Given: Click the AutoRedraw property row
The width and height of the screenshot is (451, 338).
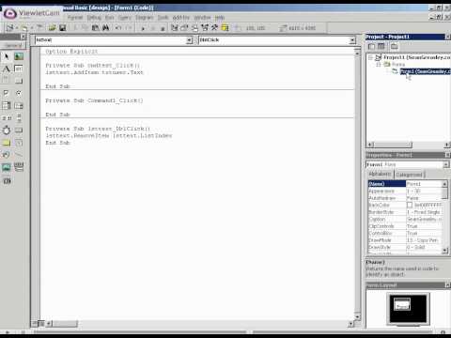Looking at the screenshot, I should 405,198.
